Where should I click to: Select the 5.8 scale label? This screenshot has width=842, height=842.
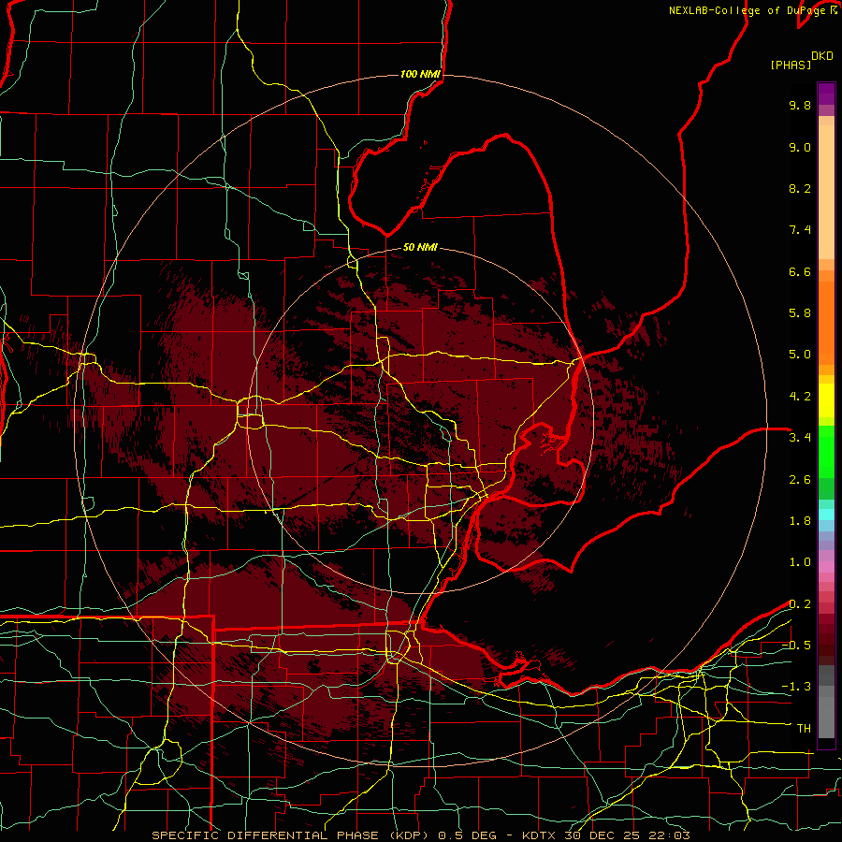pos(800,313)
